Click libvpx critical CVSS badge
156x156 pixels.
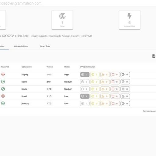[x=125, y=89]
